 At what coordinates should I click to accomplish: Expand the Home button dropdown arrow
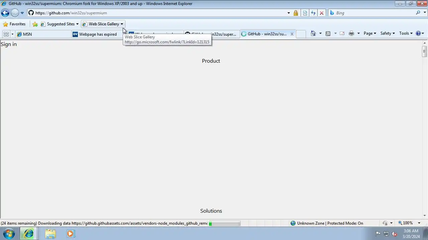(x=320, y=33)
